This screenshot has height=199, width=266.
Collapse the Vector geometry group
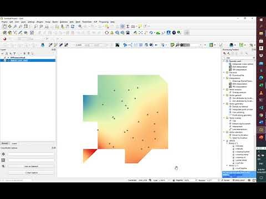pyautogui.click(x=224, y=104)
